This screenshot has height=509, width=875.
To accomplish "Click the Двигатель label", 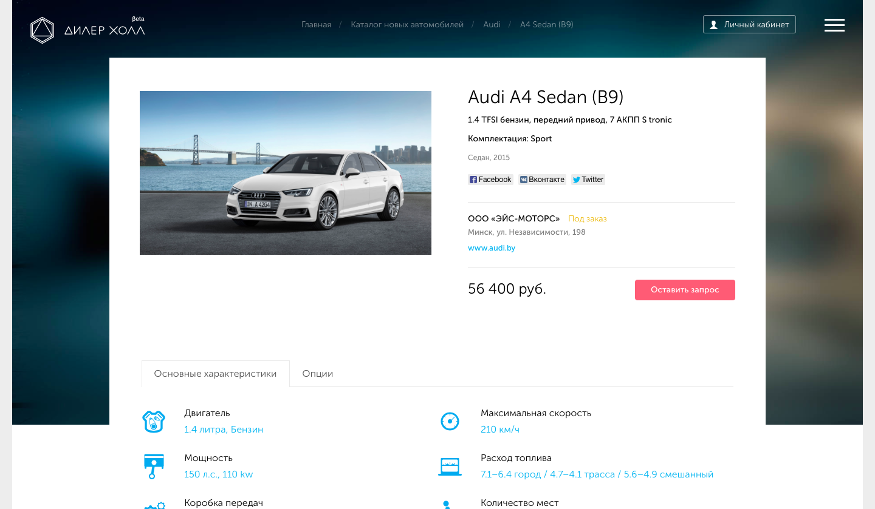I will click(x=207, y=413).
